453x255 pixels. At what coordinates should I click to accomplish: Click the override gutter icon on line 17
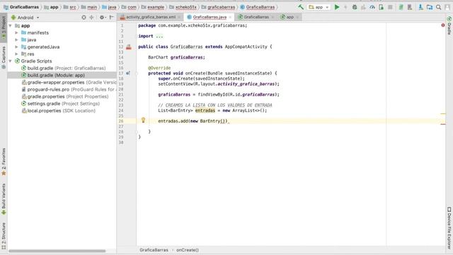tap(128, 74)
